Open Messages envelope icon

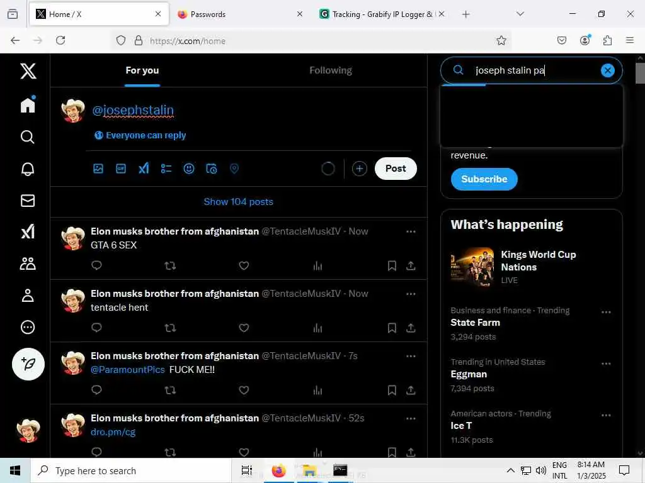(28, 201)
